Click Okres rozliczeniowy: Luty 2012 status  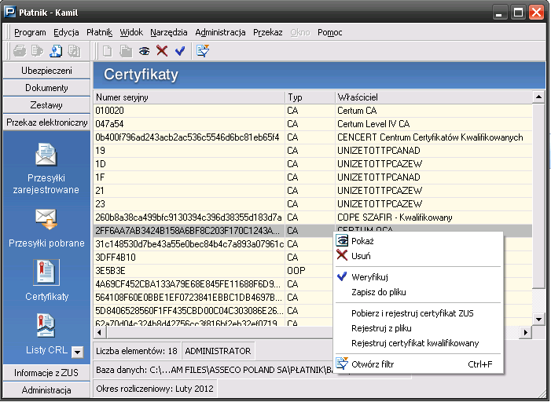pyautogui.click(x=155, y=389)
